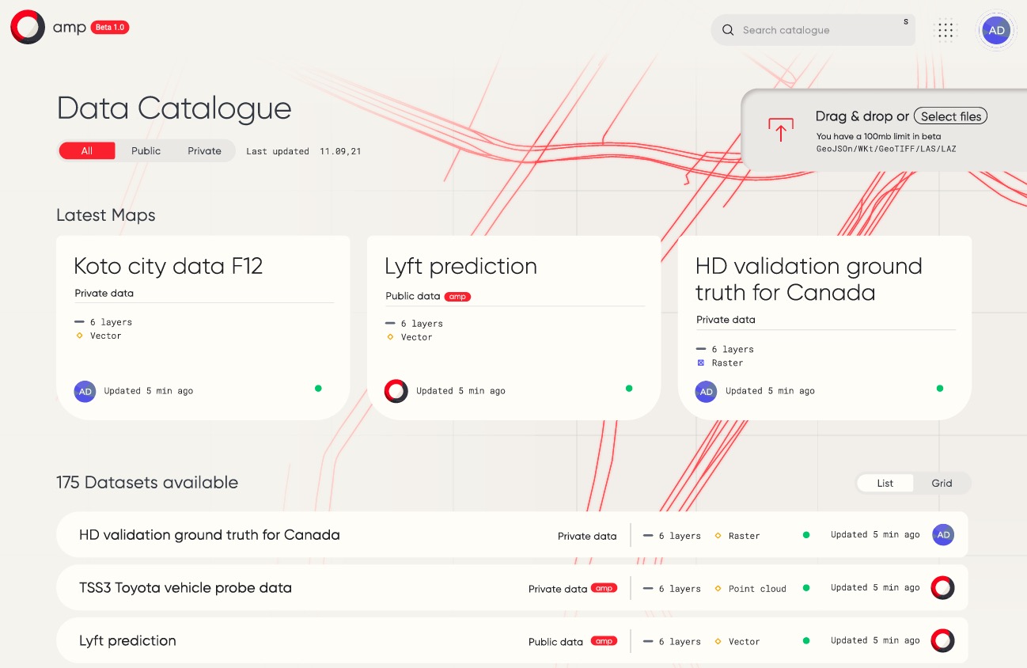Screen dimensions: 1027x668
Task: Switch datasets to Grid view
Action: [942, 484]
